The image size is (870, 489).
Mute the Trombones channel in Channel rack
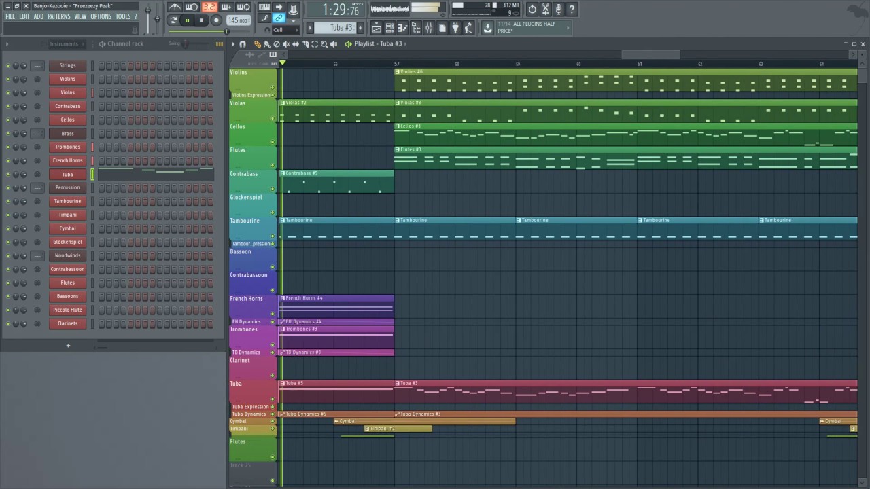click(8, 147)
